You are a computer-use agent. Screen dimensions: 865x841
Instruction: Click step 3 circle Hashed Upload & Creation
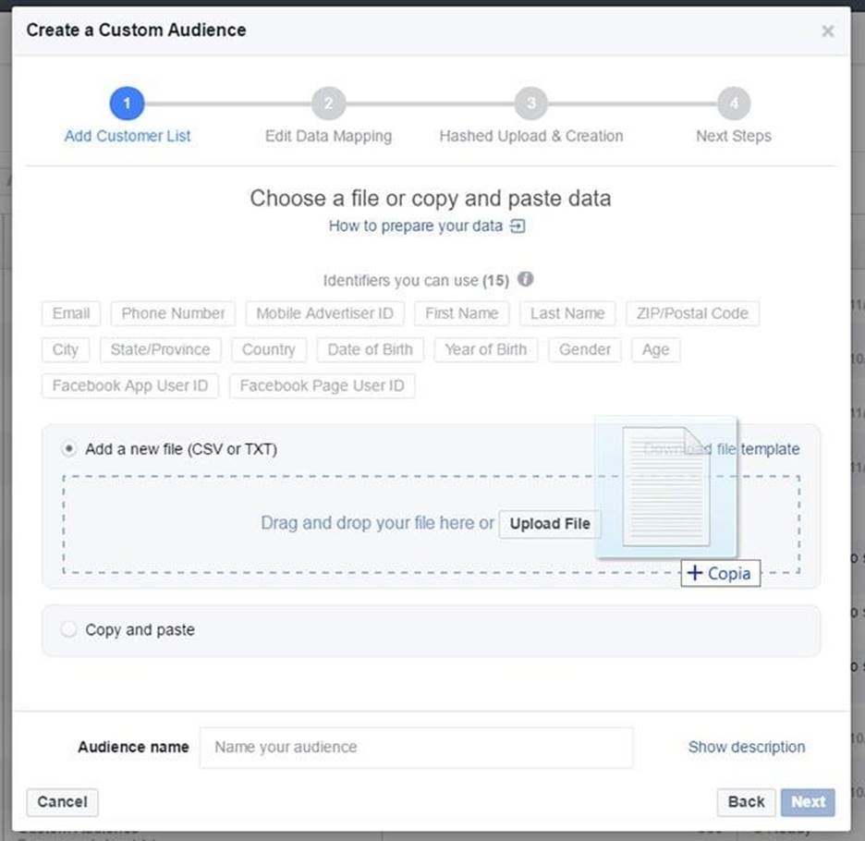(x=530, y=104)
